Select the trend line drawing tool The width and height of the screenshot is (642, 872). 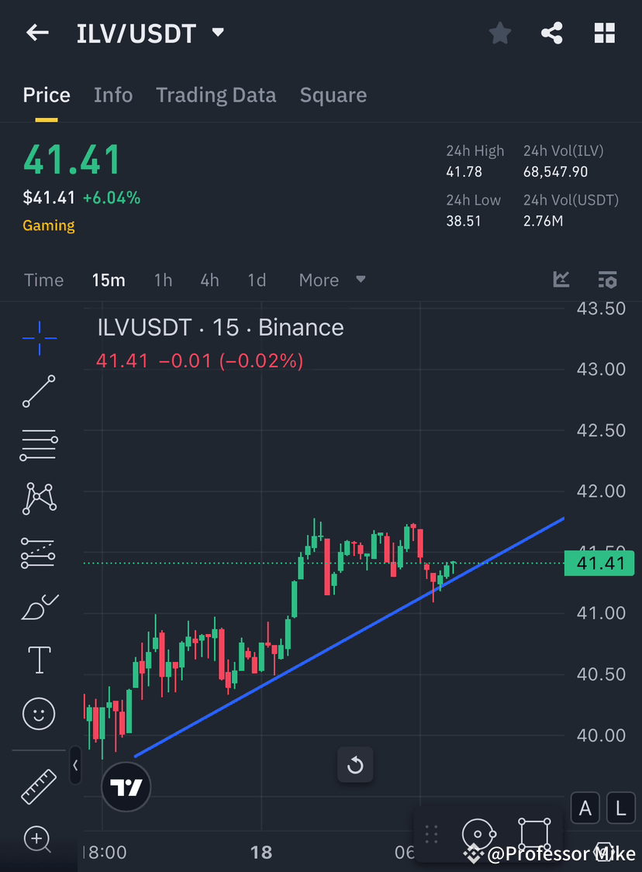[x=39, y=391]
